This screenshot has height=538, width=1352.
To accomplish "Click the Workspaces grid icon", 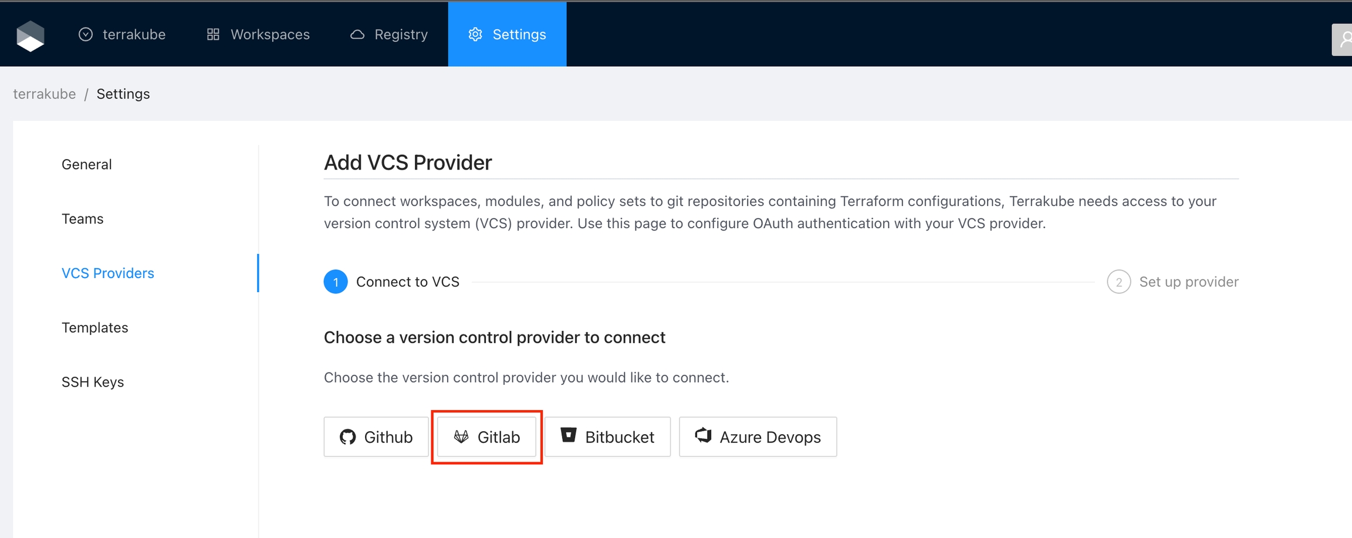I will tap(213, 35).
